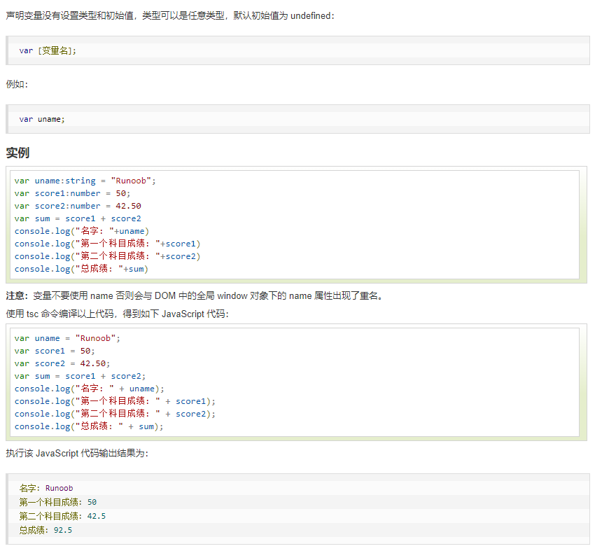This screenshot has width=595, height=551.
Task: Click compiled console.log("第二个科目成绩: " + score2); line
Action: pyautogui.click(x=115, y=414)
